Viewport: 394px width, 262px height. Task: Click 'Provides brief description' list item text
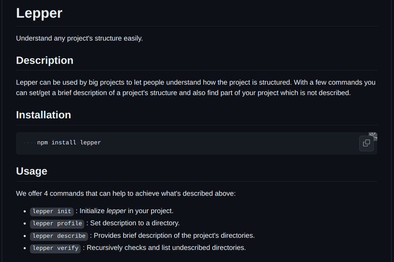(x=174, y=236)
